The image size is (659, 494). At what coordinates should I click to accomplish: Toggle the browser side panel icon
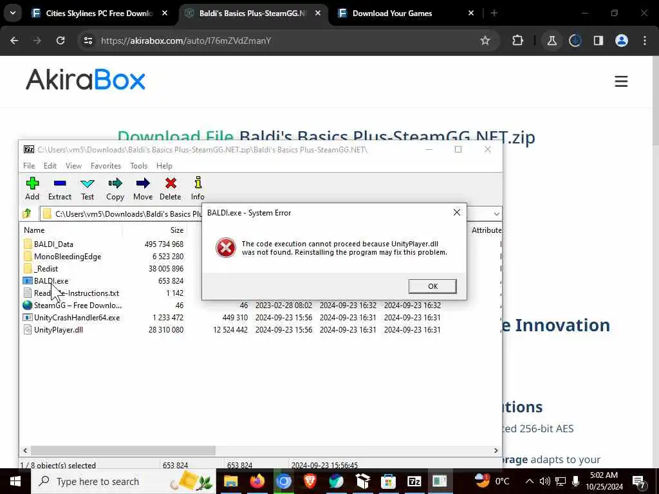pos(598,41)
